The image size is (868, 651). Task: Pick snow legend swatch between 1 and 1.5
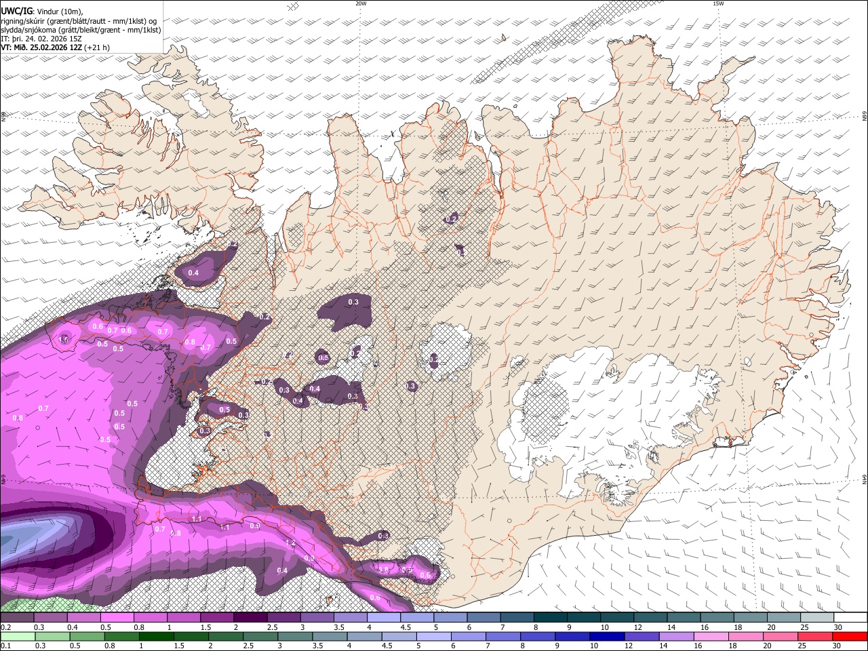point(183,618)
